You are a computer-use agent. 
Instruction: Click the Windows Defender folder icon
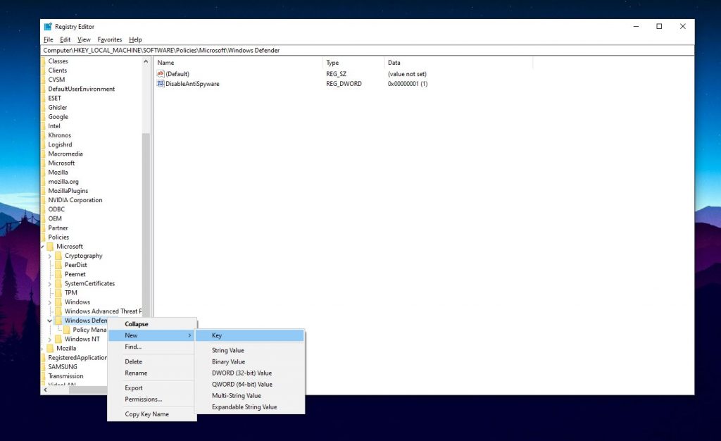tap(58, 321)
